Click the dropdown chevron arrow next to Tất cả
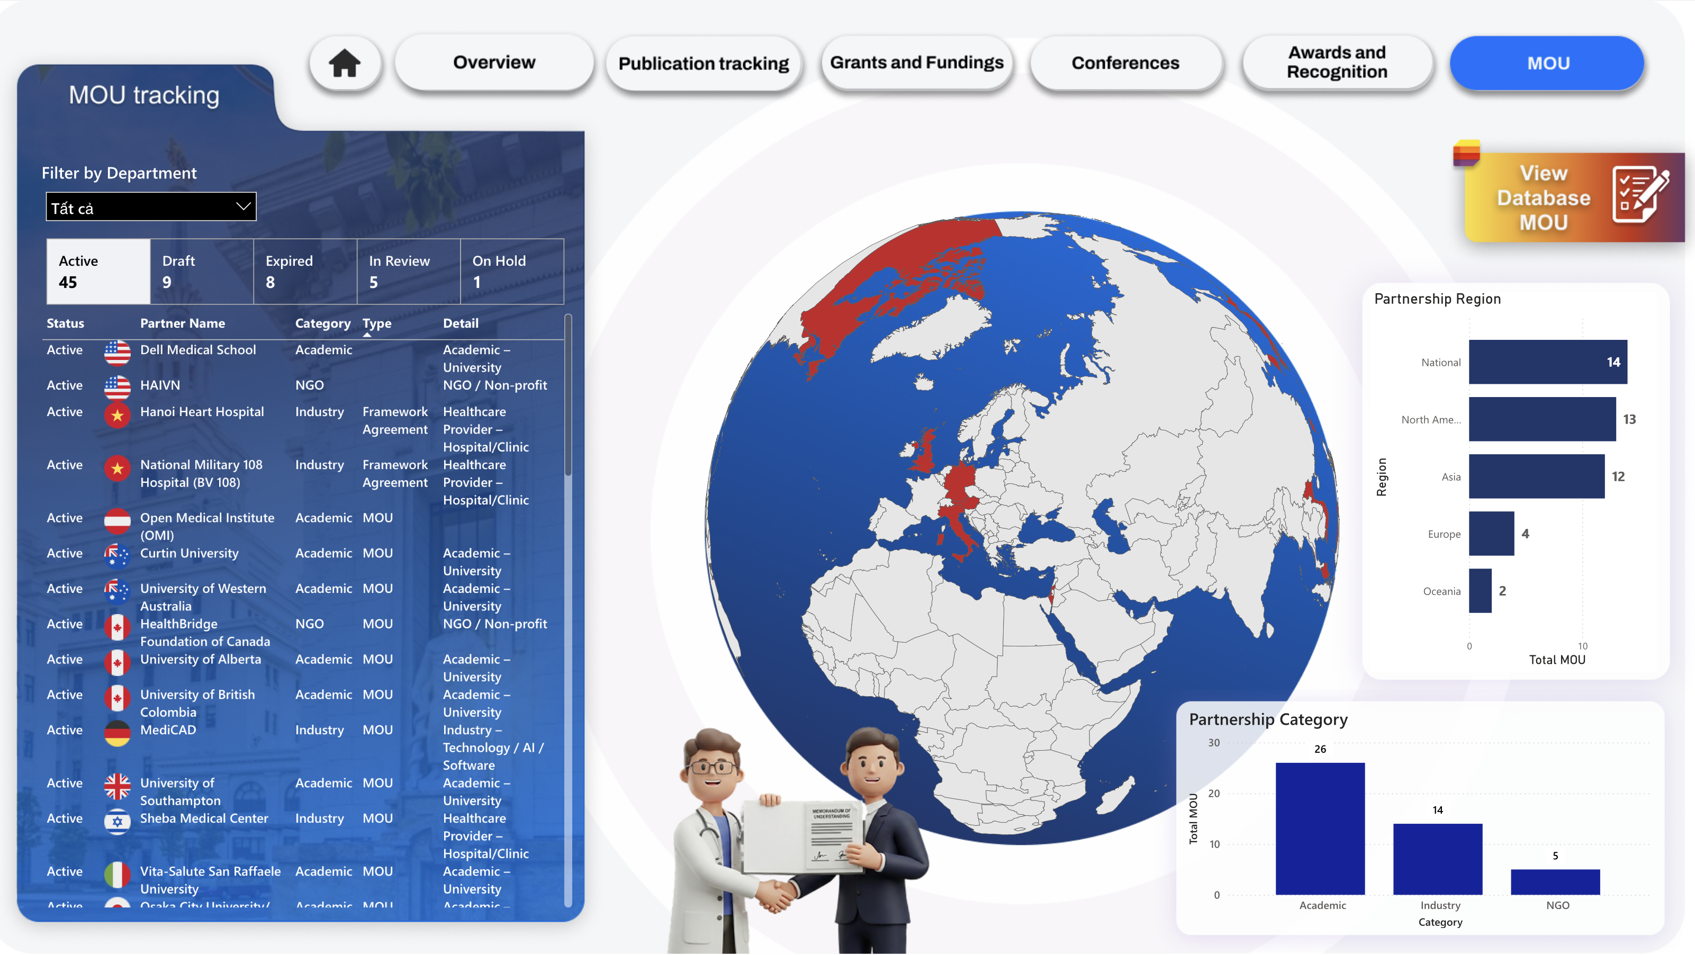Viewport: 1695px width, 955px height. pos(244,206)
